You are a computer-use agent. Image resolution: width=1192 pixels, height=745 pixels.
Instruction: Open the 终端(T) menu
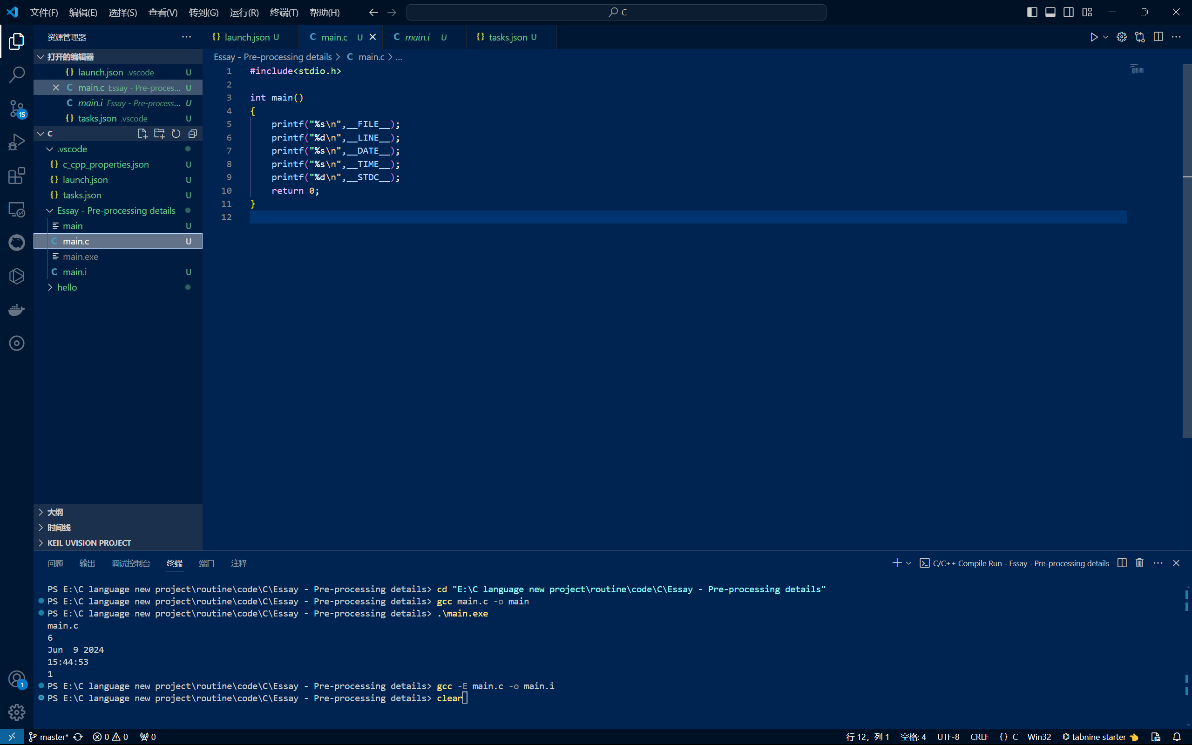[x=284, y=12]
